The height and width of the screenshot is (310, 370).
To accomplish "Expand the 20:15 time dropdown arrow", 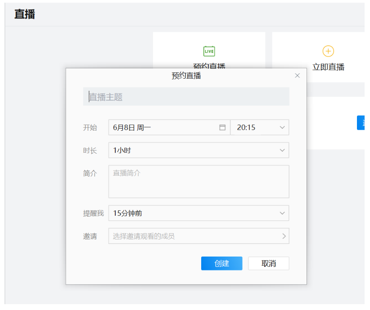I will (x=282, y=128).
